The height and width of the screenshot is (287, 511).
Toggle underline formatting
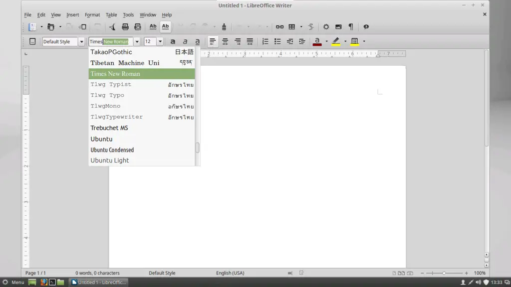tap(198, 41)
